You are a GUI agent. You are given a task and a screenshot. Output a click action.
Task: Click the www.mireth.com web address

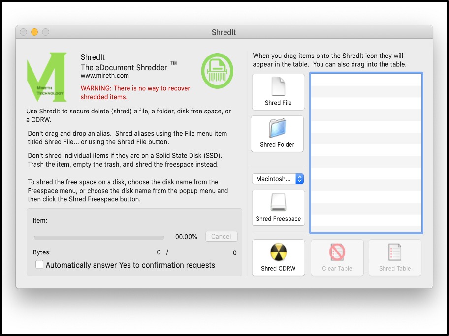pos(104,76)
